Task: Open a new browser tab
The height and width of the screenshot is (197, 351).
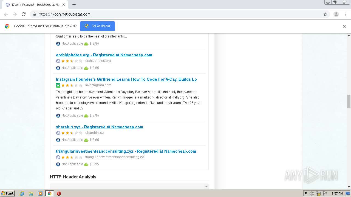Action: tap(74, 5)
